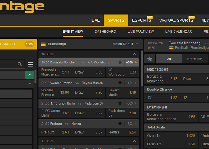Click the favorites star tab beside All
The image size is (209, 149).
pyautogui.click(x=150, y=59)
